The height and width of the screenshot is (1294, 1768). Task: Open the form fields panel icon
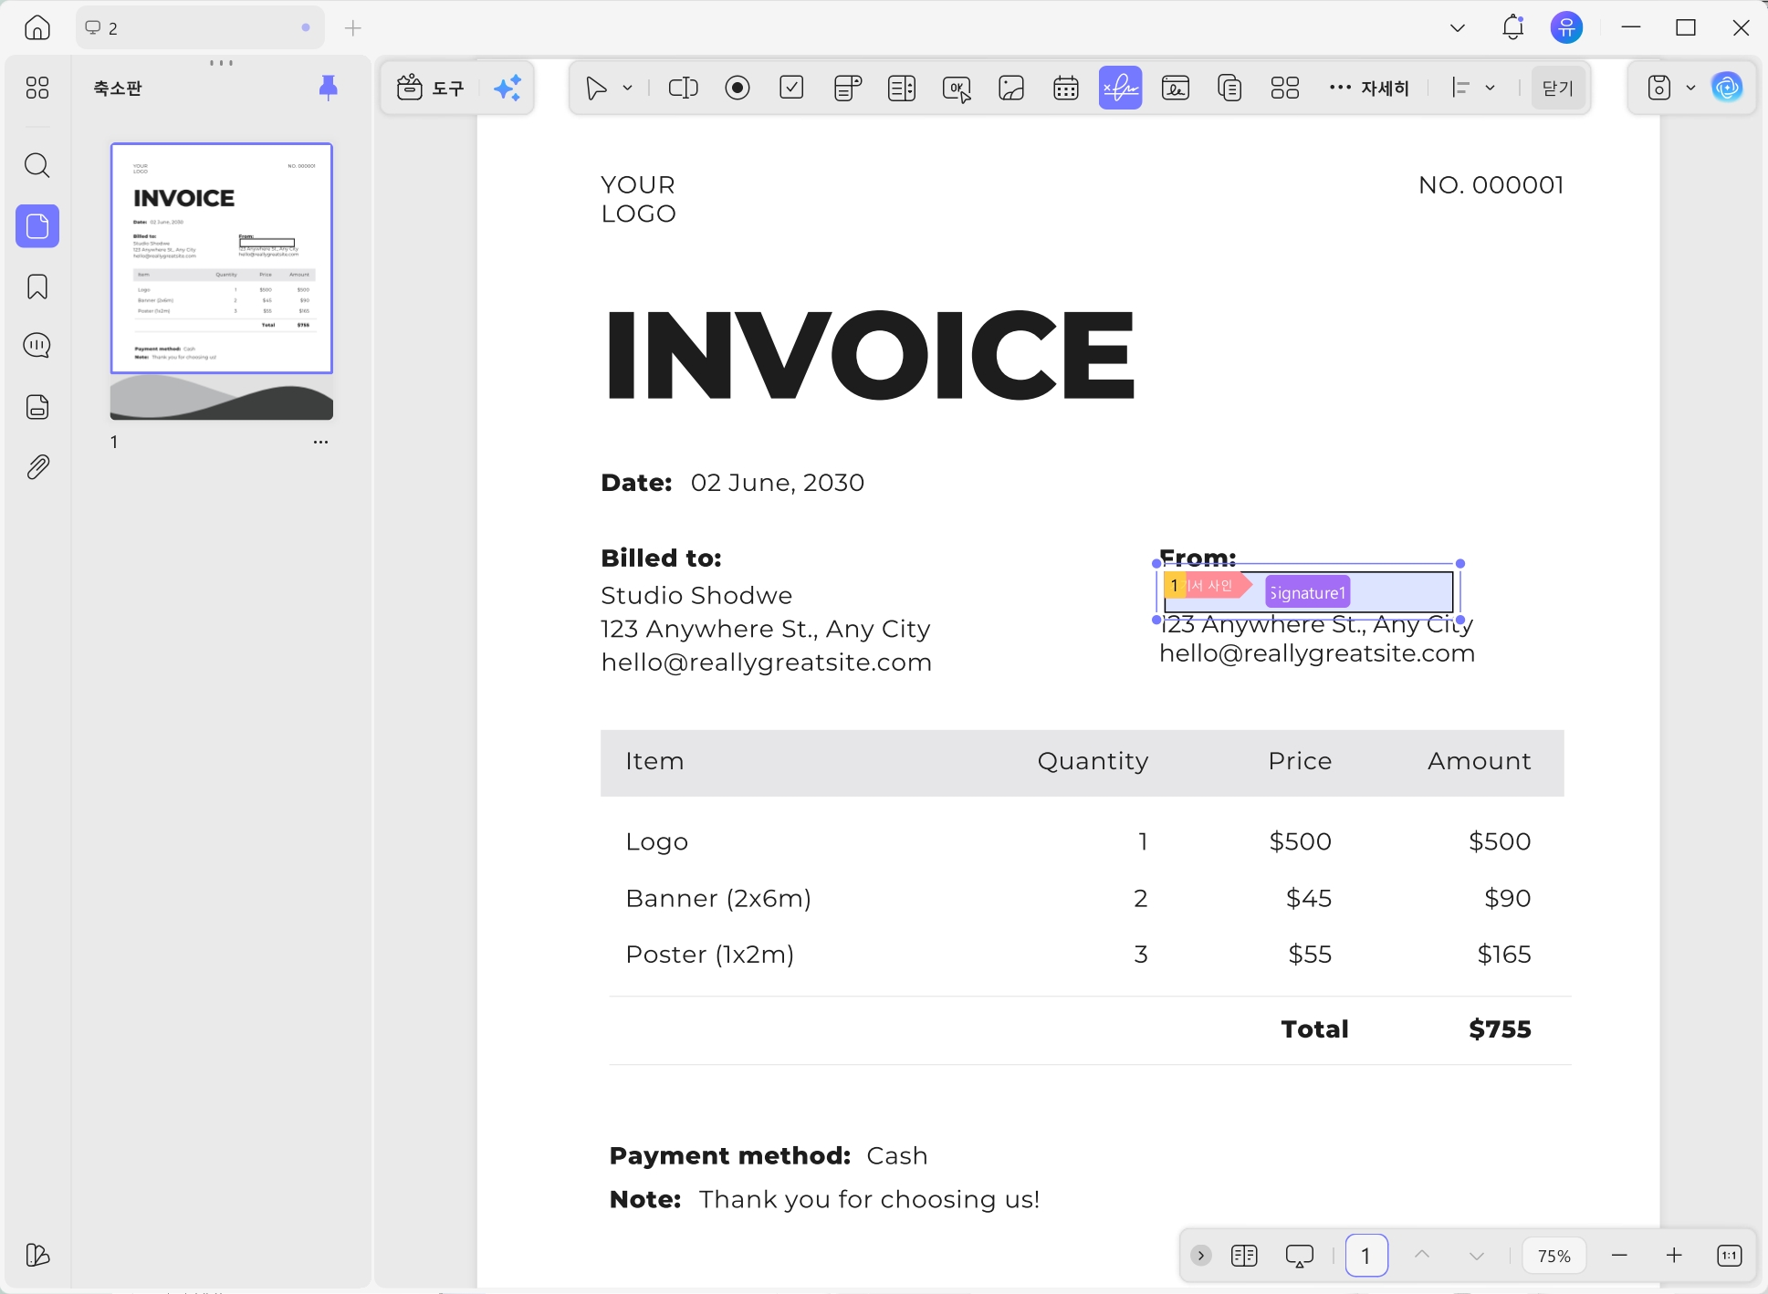click(37, 407)
